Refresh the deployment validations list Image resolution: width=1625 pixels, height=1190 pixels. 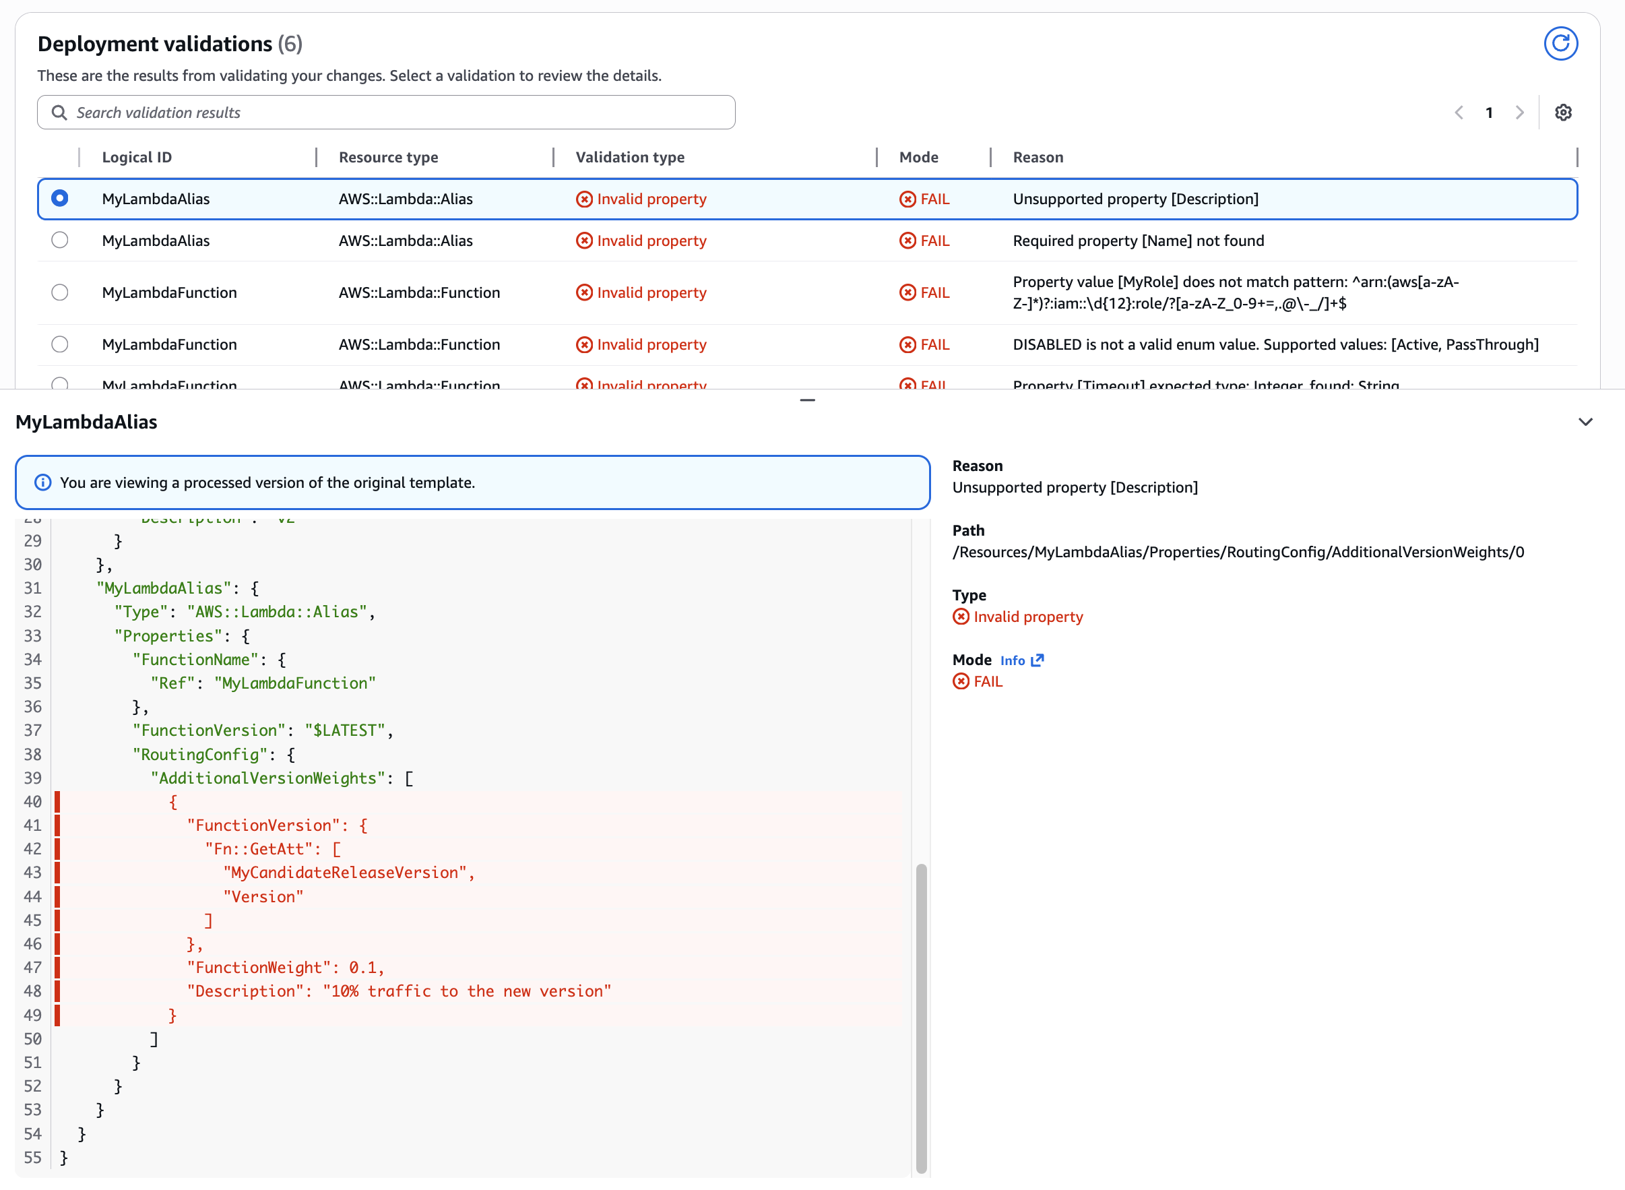1561,43
